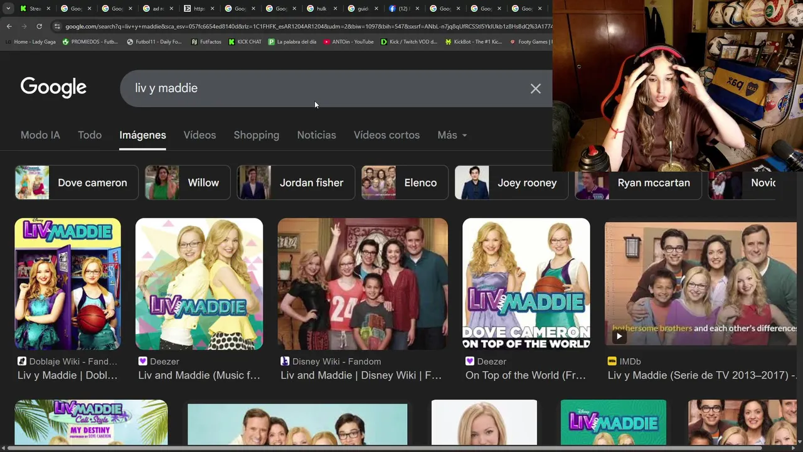Expand the Más dropdown
This screenshot has width=803, height=452.
click(452, 135)
